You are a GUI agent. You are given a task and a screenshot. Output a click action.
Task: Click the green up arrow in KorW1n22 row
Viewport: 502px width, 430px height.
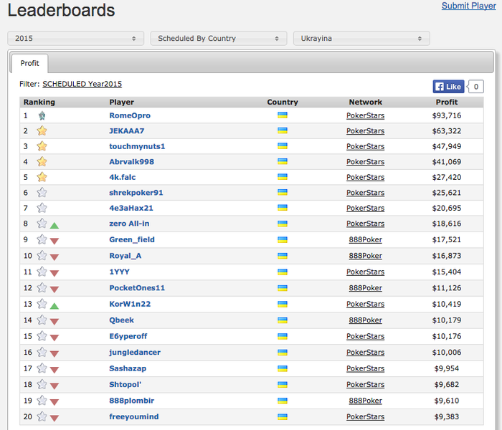[55, 306]
